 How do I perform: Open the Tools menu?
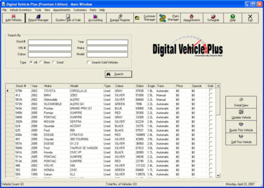point(38,10)
